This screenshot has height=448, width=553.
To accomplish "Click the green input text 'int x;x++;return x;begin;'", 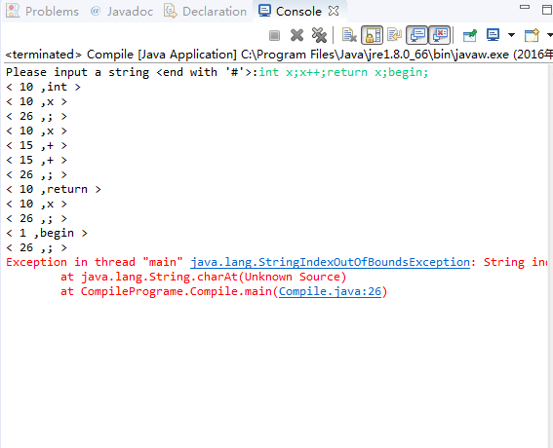I will [343, 72].
